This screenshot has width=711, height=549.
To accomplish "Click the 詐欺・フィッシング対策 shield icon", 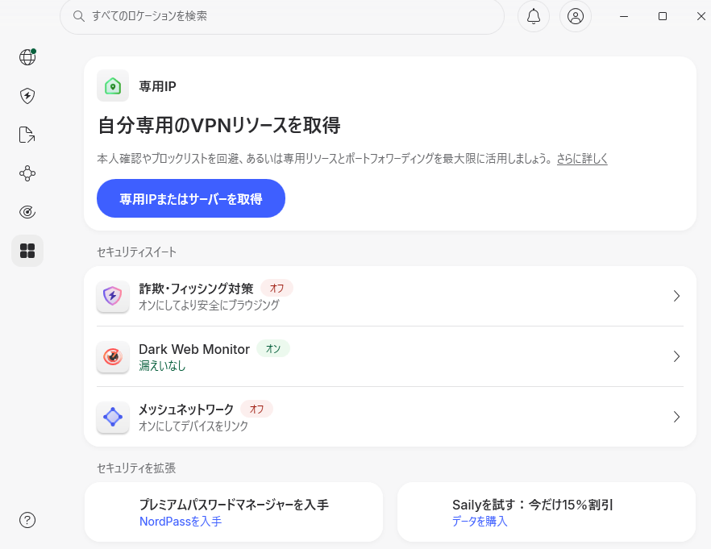I will 113,296.
